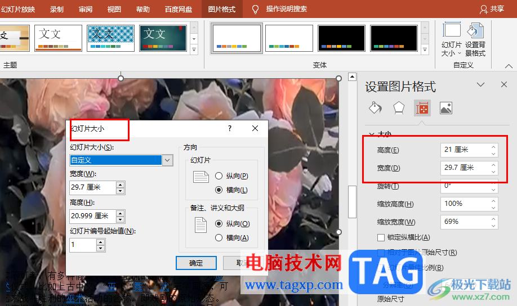Collapse the ribbon with the caret

pyautogui.click(x=509, y=66)
